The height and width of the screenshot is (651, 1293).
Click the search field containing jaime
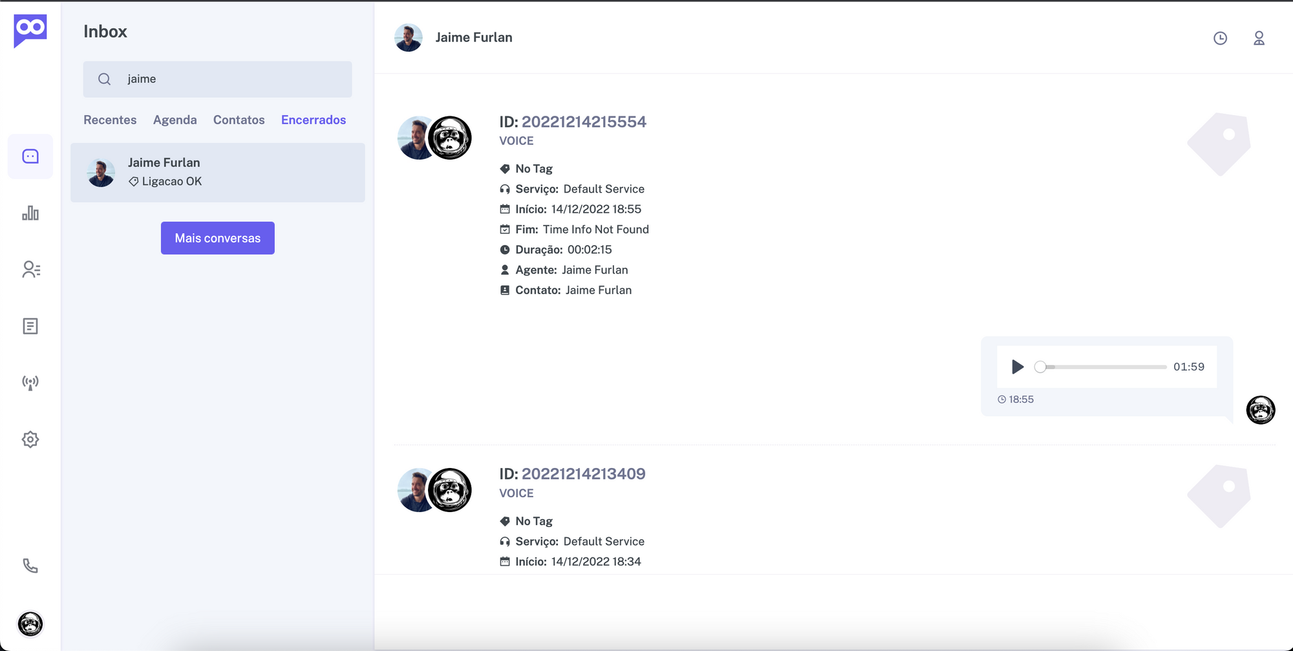pos(218,79)
